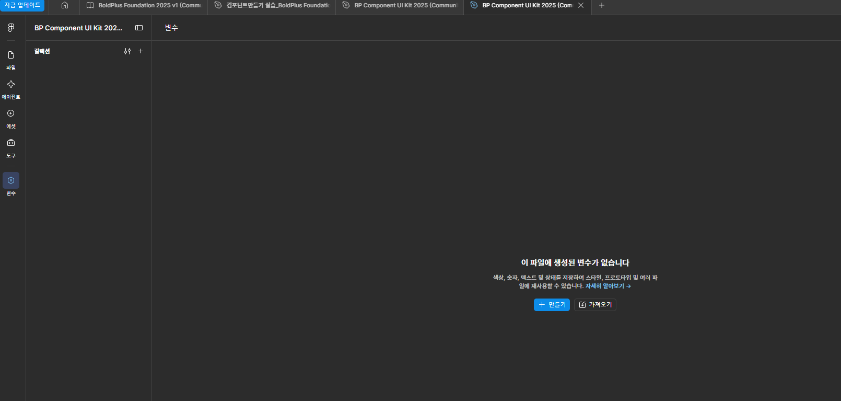
Task: Click the 컬렉션 section label
Action: (x=42, y=51)
